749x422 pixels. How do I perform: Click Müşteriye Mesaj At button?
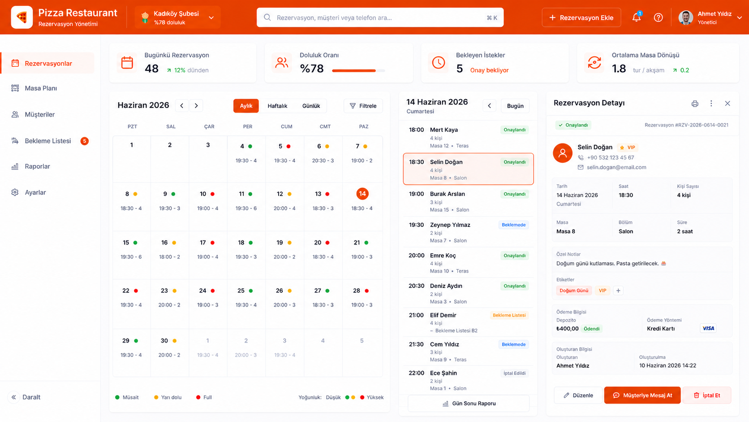642,395
